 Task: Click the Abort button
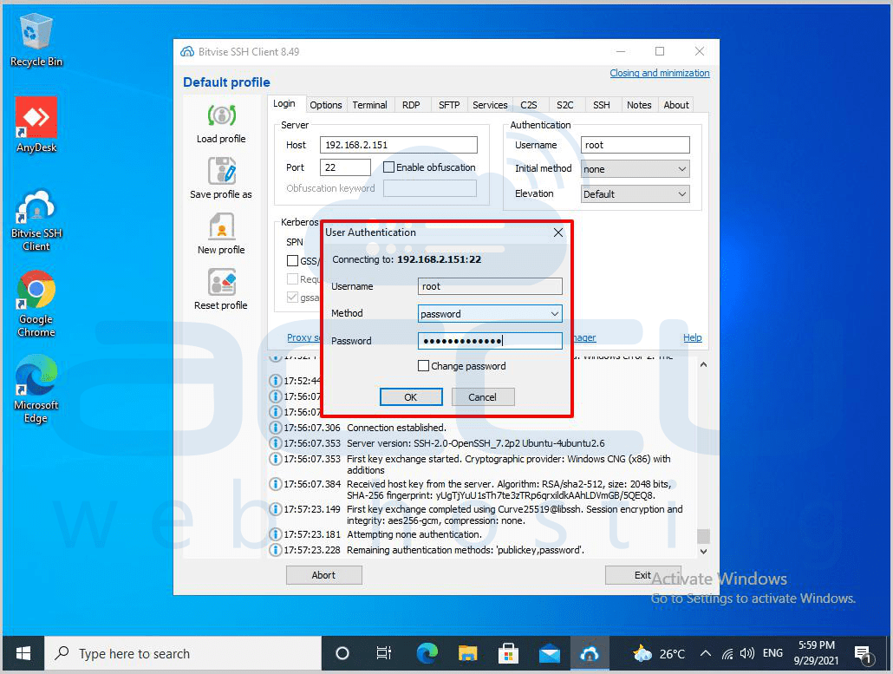click(x=323, y=575)
